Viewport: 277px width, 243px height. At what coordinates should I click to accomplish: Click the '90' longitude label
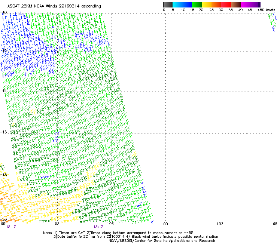coord(3,224)
